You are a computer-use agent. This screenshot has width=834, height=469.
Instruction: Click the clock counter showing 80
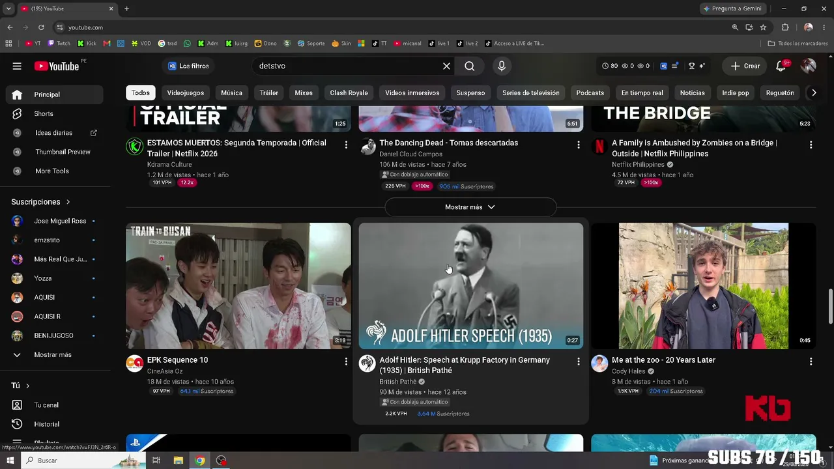tap(610, 66)
